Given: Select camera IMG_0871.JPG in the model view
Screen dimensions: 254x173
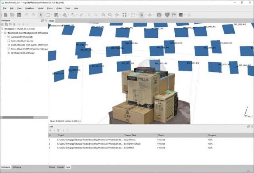Looking at the screenshot, I should [185, 66].
